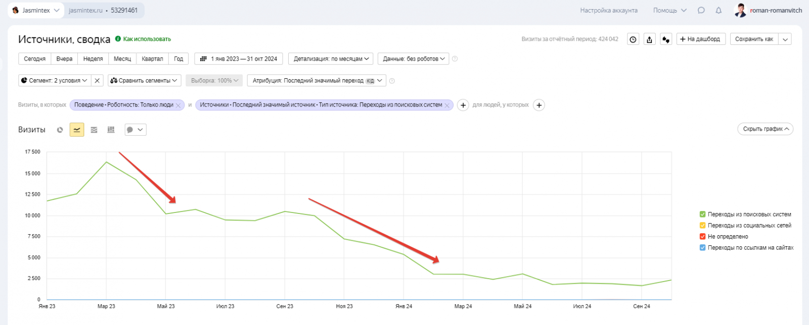Click the date range field

239,59
